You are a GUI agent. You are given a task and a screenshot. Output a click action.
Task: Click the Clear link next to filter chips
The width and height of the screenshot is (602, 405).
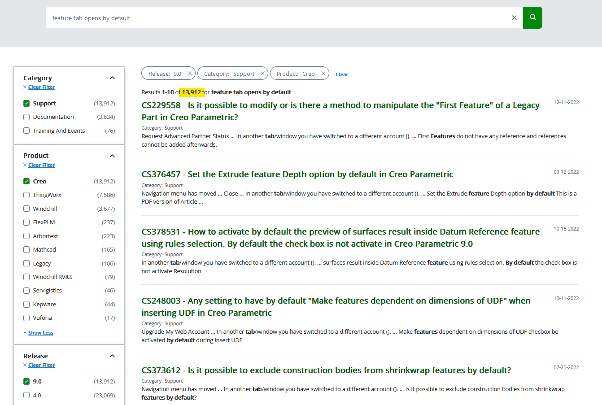(x=342, y=74)
